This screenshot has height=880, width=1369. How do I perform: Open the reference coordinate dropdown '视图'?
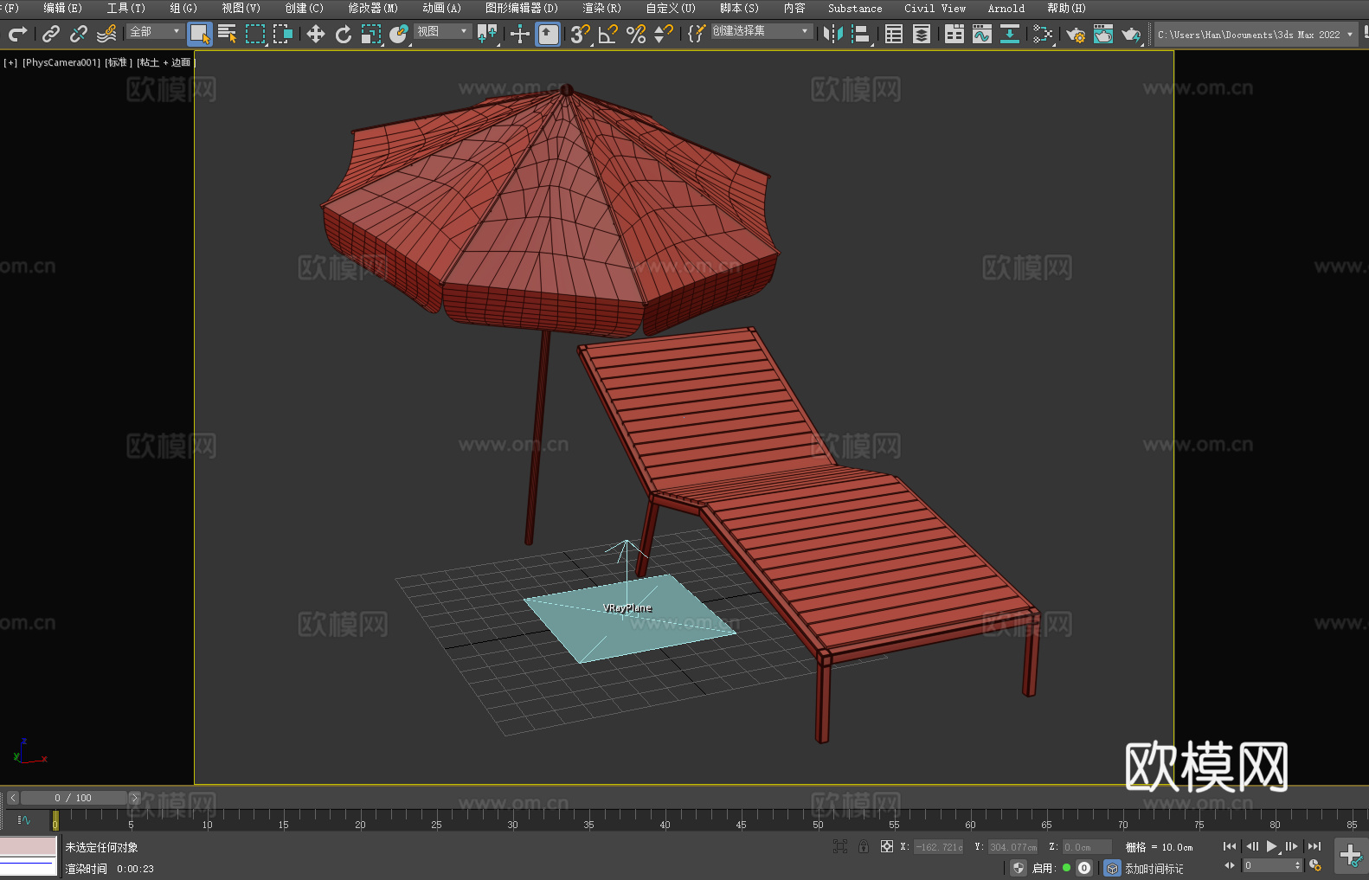coord(443,31)
